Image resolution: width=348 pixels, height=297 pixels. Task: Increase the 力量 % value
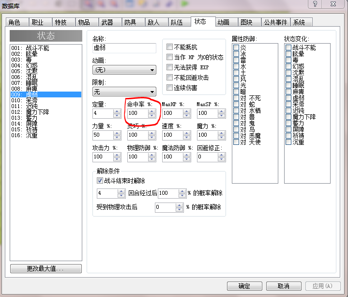click(117, 133)
